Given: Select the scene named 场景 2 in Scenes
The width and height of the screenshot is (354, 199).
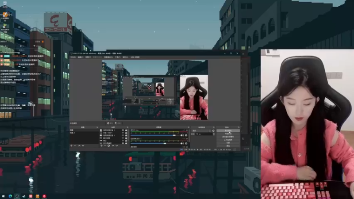Looking at the screenshot, I should 84,133.
